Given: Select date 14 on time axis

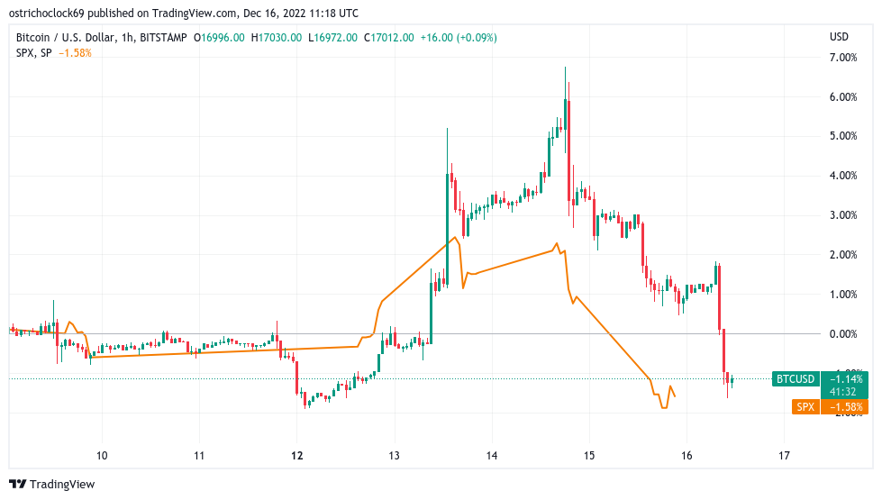Looking at the screenshot, I should (x=491, y=455).
